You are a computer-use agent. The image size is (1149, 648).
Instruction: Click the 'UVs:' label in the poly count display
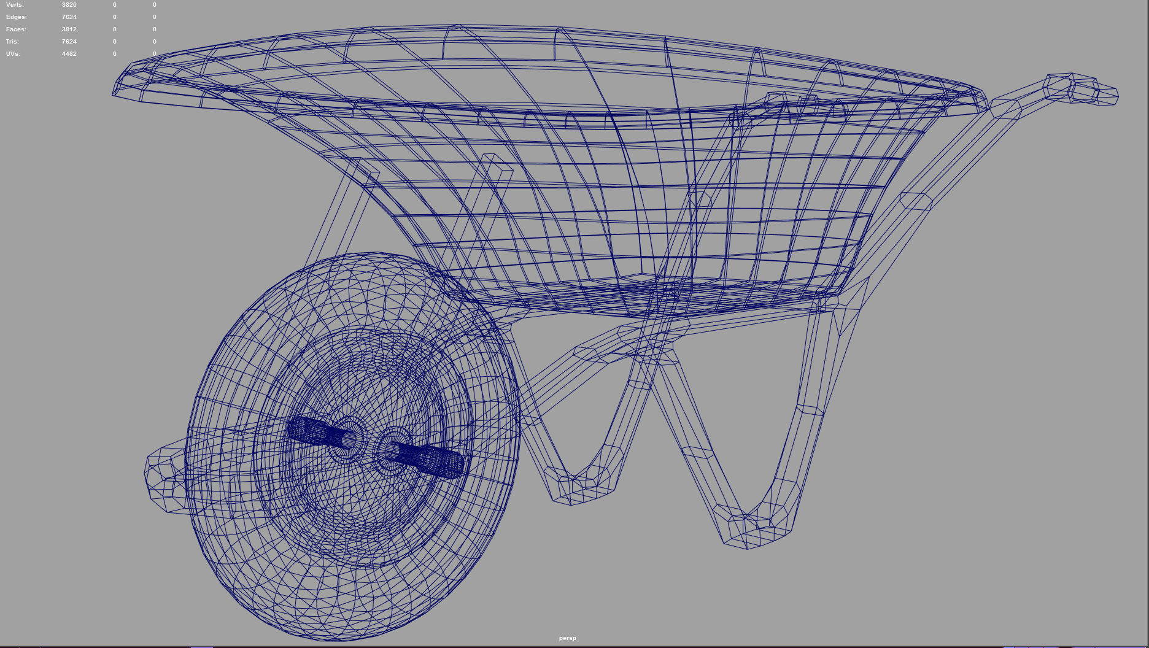pyautogui.click(x=13, y=54)
